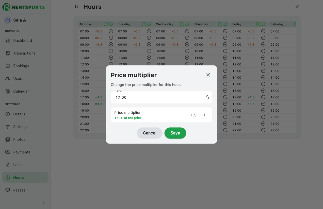Remove Friday 11:00 with the minus icon
Image resolution: width=323 pixels, height=209 pixels.
[x=263, y=58]
